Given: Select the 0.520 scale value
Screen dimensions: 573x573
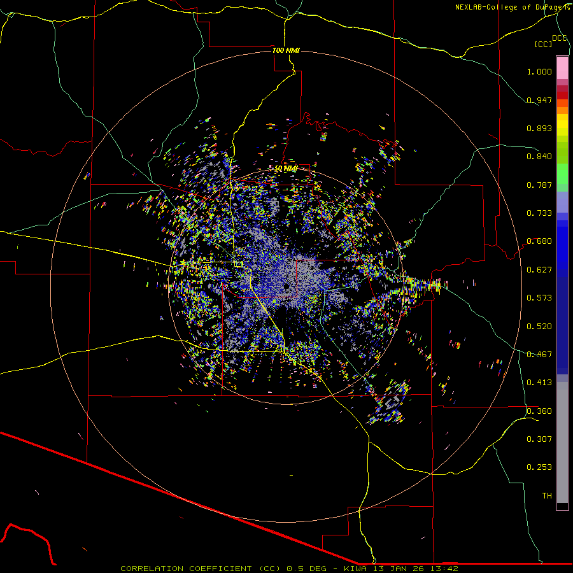Looking at the screenshot, I should [539, 327].
